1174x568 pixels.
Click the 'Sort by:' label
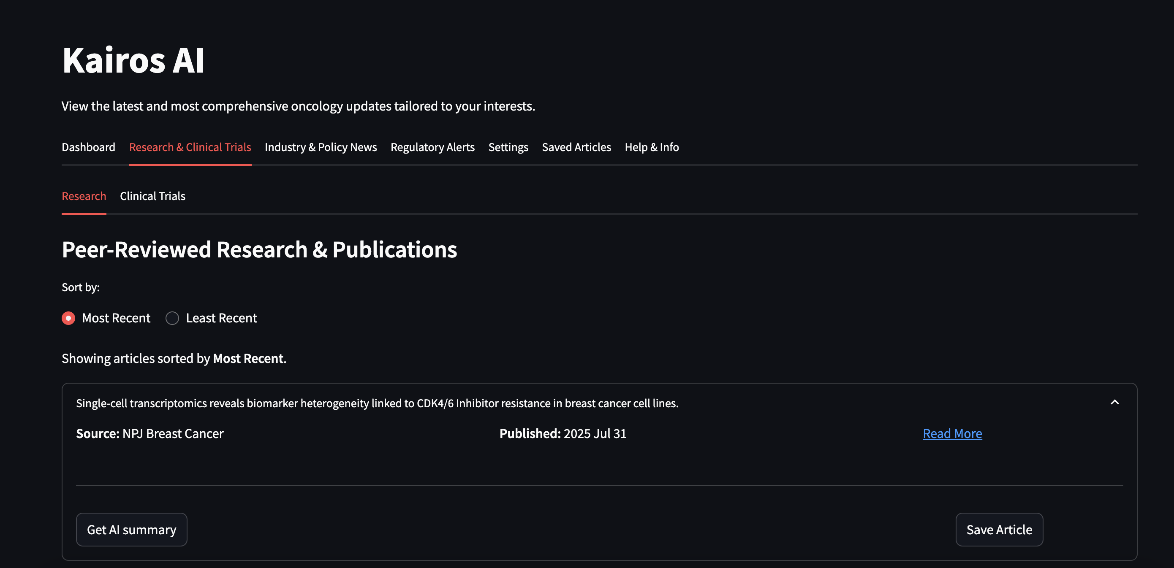pos(81,287)
